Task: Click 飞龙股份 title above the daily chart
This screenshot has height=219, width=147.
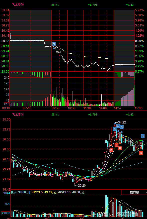Action: tap(18, 114)
